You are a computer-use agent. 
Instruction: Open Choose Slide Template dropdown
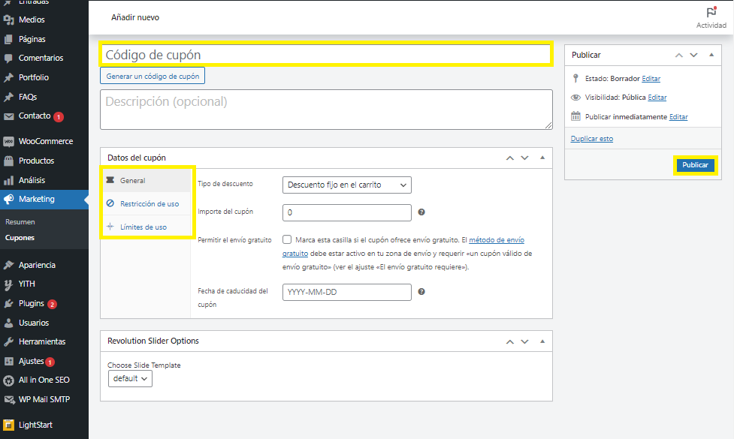click(x=131, y=379)
